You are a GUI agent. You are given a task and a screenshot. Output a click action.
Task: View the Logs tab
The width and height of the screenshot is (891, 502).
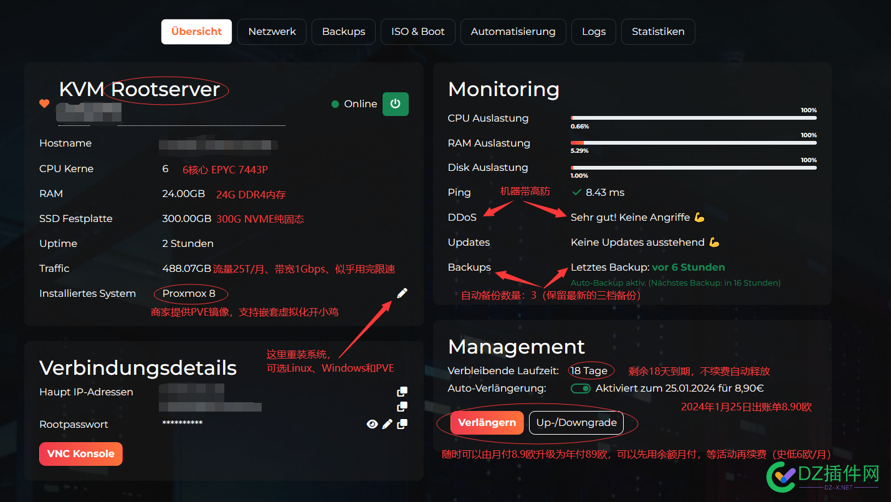tap(593, 32)
